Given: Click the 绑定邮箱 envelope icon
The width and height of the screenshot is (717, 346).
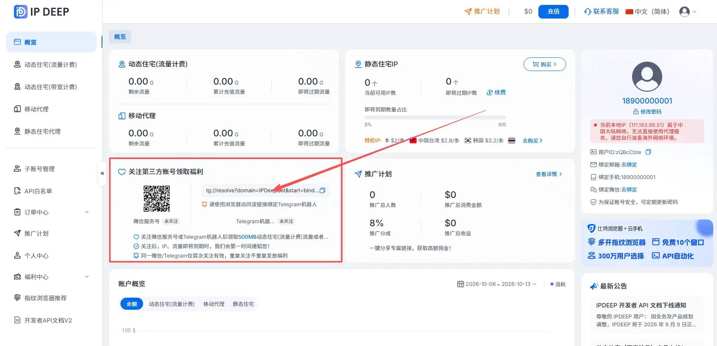Looking at the screenshot, I should pos(594,165).
